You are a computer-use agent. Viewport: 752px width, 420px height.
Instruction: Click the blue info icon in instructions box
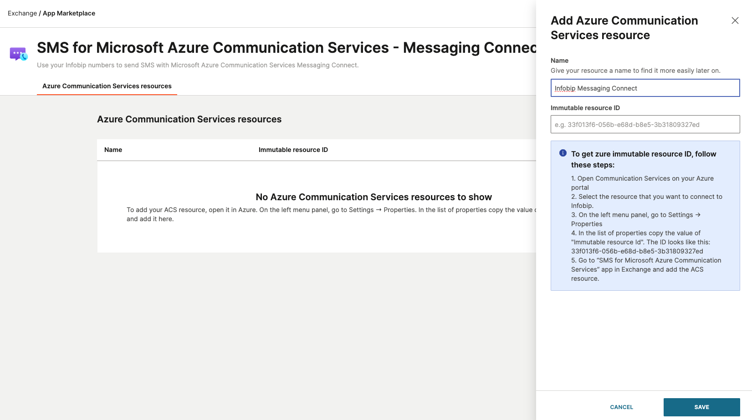click(x=563, y=153)
